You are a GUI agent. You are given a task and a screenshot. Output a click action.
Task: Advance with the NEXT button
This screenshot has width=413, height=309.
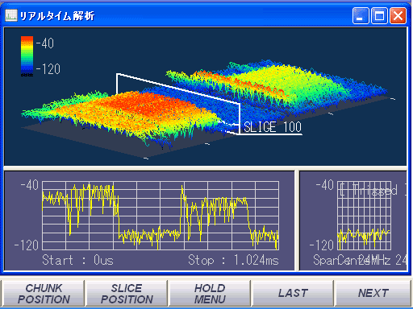373,294
